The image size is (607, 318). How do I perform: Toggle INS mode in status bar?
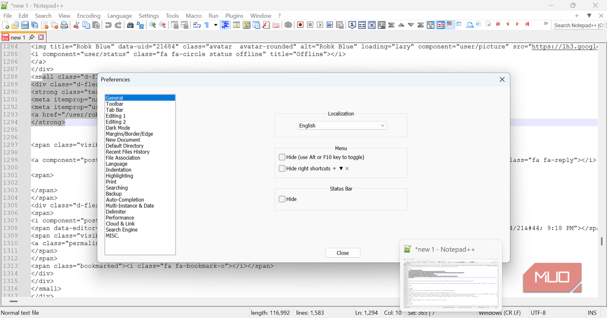point(592,313)
